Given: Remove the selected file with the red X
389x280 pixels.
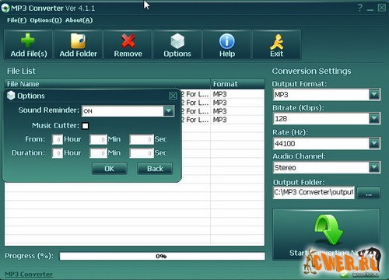Looking at the screenshot, I should click(128, 44).
